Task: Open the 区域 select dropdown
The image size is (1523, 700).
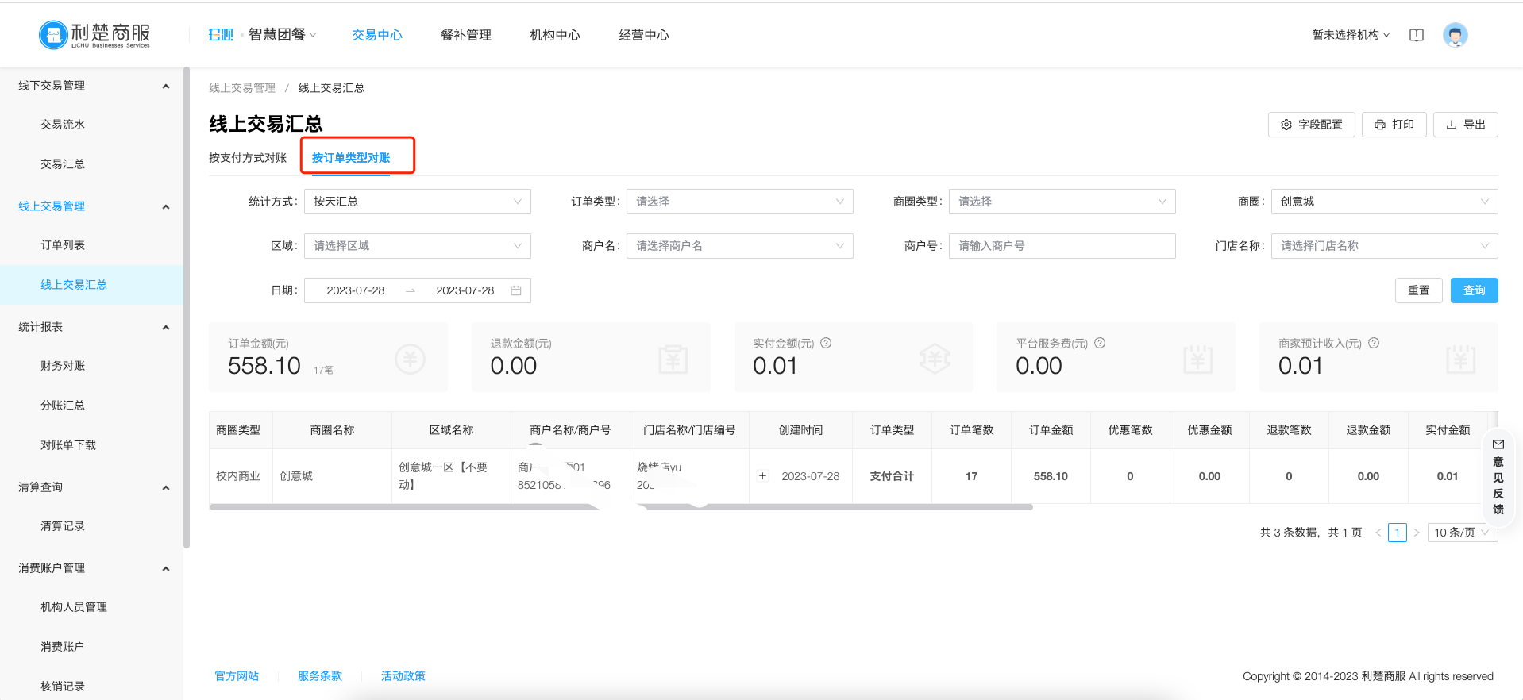Action: click(418, 246)
